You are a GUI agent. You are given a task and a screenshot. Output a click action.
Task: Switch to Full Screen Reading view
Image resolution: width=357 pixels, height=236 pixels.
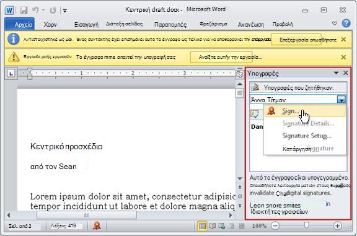point(213,226)
